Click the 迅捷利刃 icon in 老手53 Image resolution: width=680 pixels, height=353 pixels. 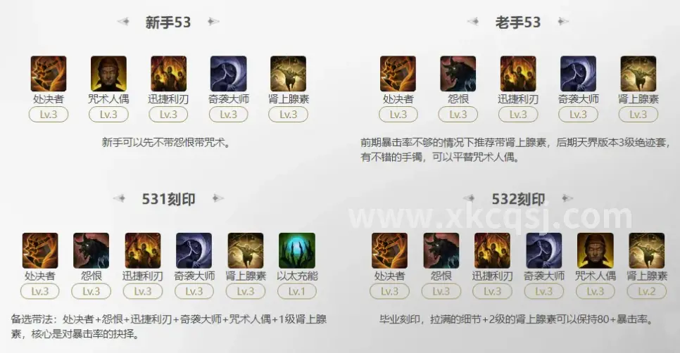pos(518,74)
